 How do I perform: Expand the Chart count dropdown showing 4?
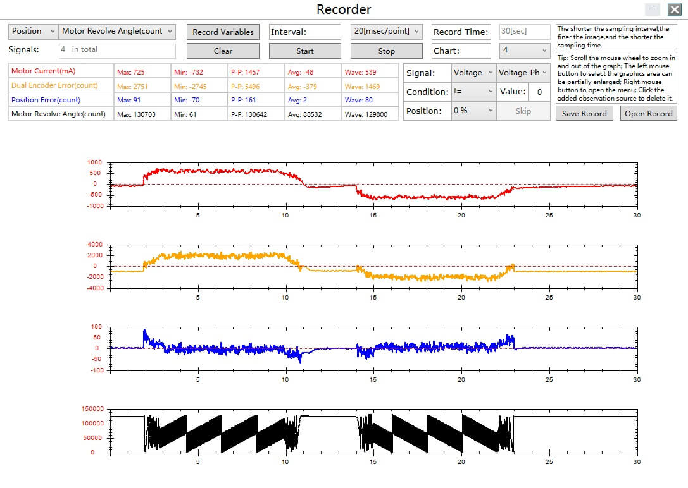pyautogui.click(x=525, y=50)
